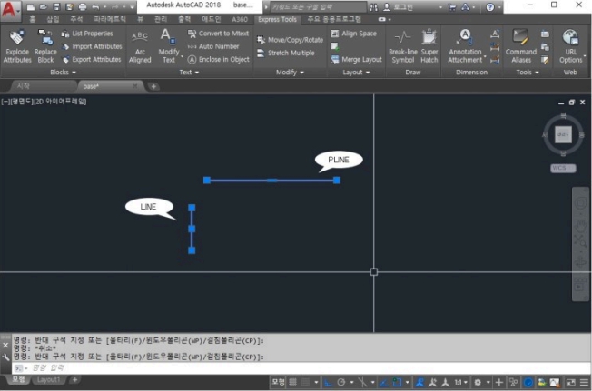Viewport: 592px width, 391px height.
Task: Launch Explode Attributes tool
Action: coord(17,46)
